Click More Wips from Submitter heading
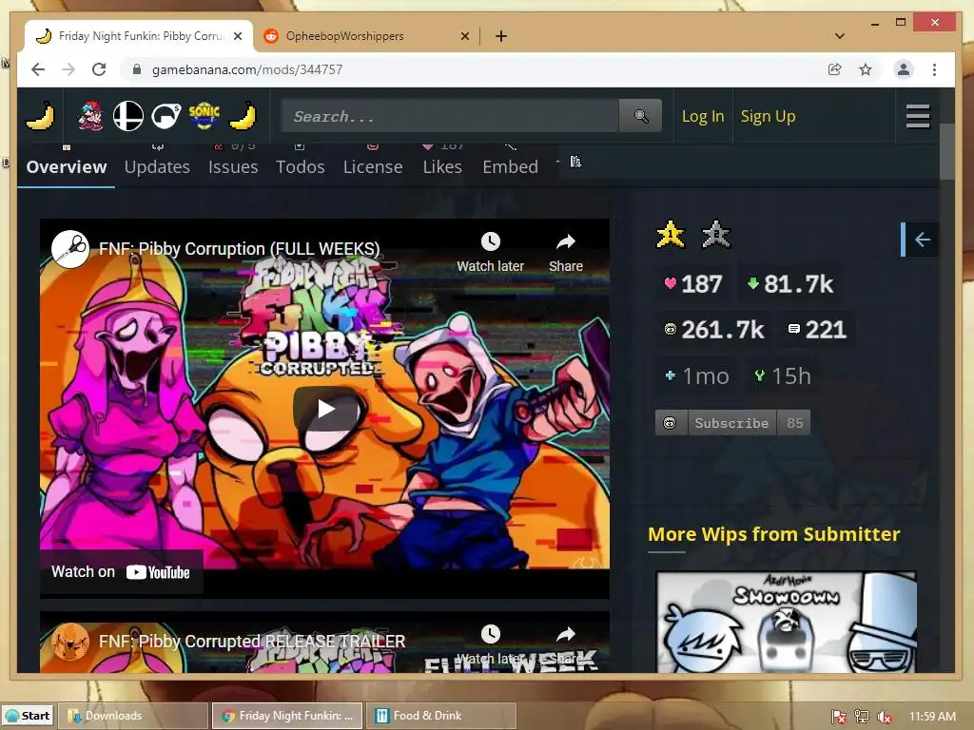974x730 pixels. coord(773,534)
